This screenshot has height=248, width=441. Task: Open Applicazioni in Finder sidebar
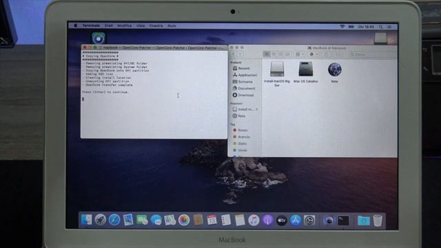point(245,75)
